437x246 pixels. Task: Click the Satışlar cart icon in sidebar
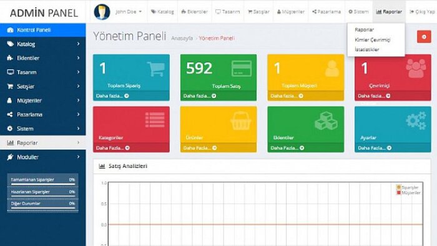pos(10,86)
